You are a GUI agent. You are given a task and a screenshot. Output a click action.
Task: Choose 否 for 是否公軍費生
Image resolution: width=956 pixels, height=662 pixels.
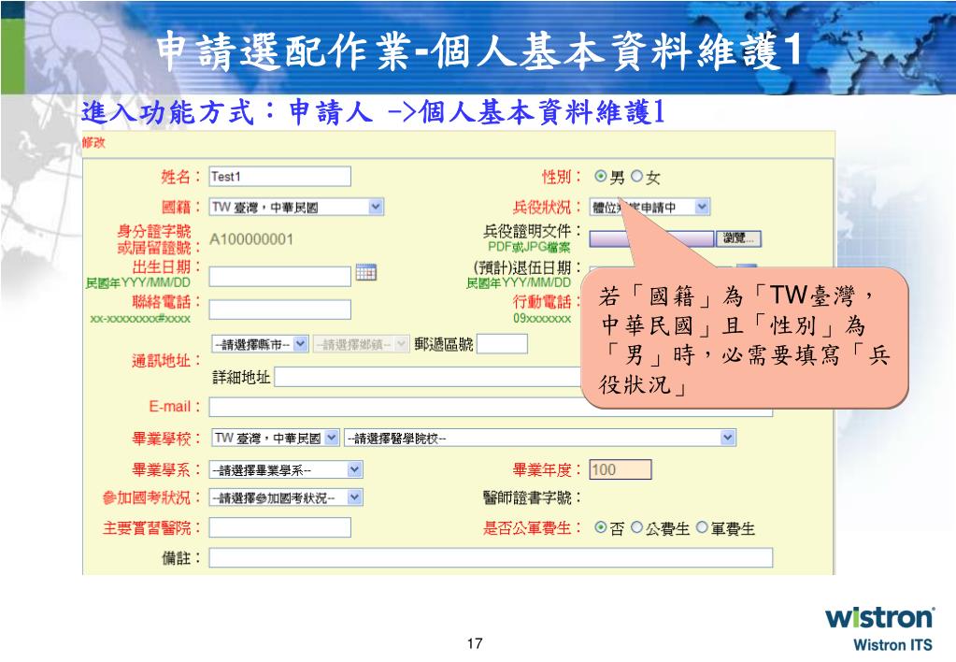[601, 527]
